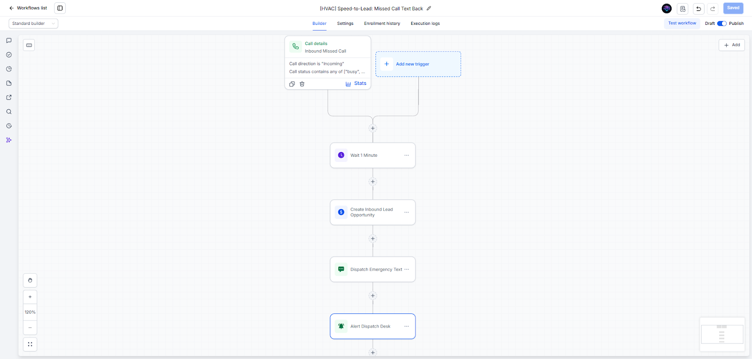Image resolution: width=752 pixels, height=359 pixels.
Task: Fit the workflow to view
Action: tap(30, 344)
